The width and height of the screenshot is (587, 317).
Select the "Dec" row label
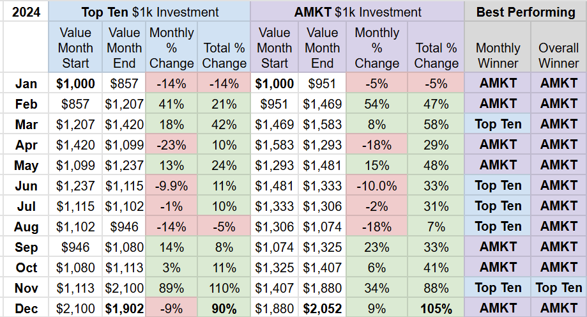26,309
